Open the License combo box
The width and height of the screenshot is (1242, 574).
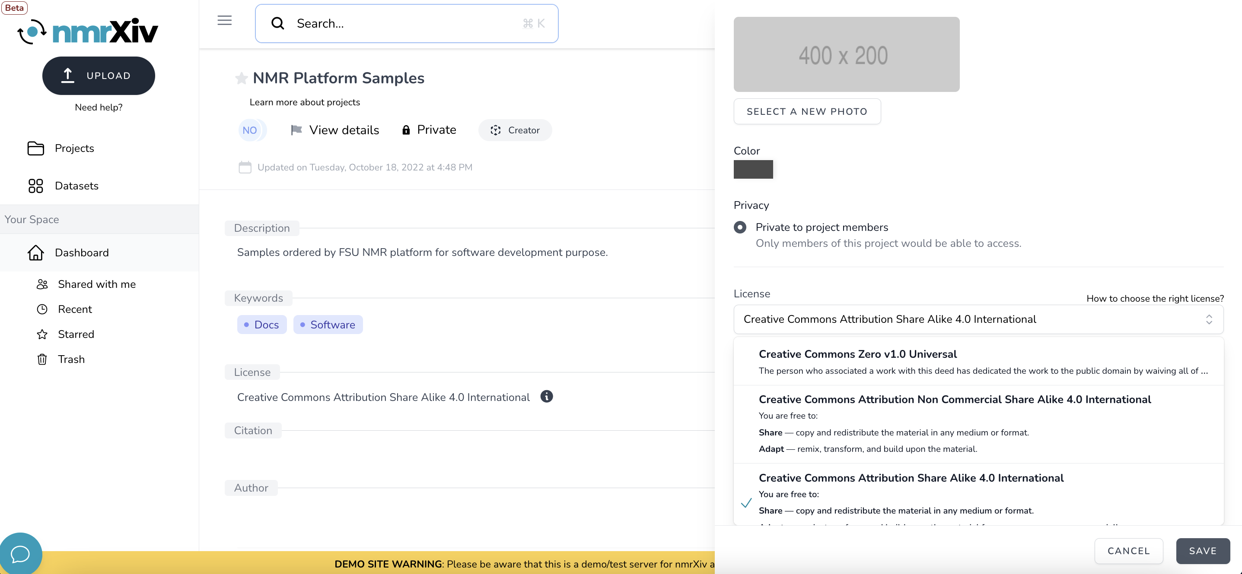pos(978,319)
